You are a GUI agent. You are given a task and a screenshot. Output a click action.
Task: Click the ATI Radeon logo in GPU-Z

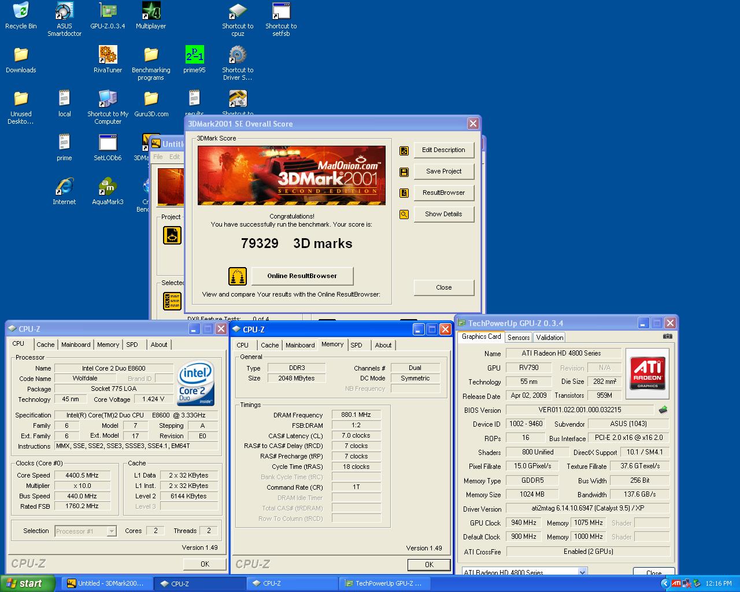click(647, 373)
